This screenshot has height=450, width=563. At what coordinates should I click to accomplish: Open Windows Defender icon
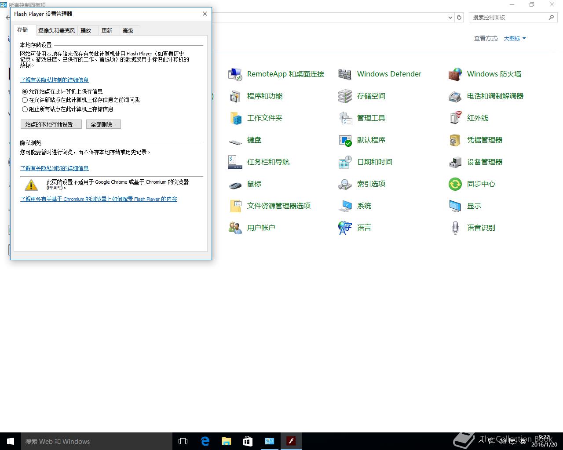[x=345, y=74]
